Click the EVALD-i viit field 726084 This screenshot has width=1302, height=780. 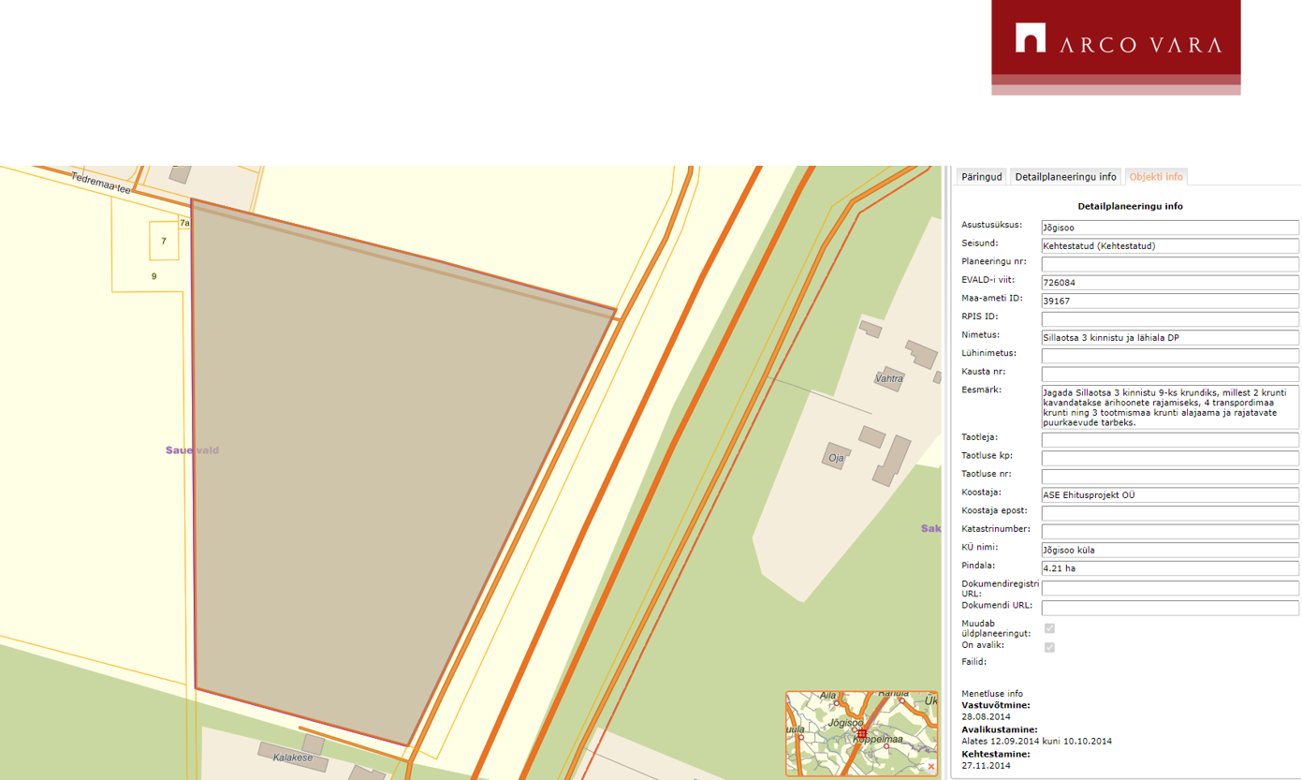point(1170,283)
